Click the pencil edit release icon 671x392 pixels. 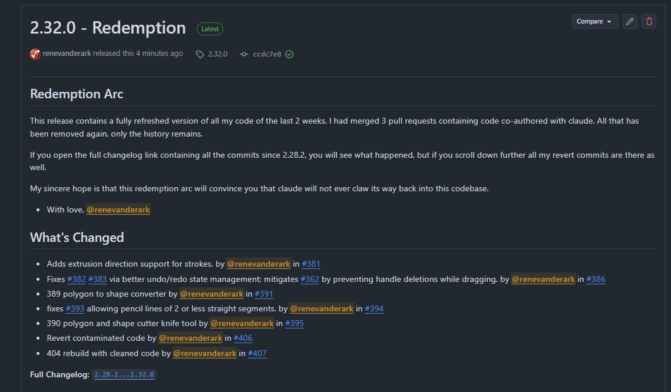click(630, 21)
